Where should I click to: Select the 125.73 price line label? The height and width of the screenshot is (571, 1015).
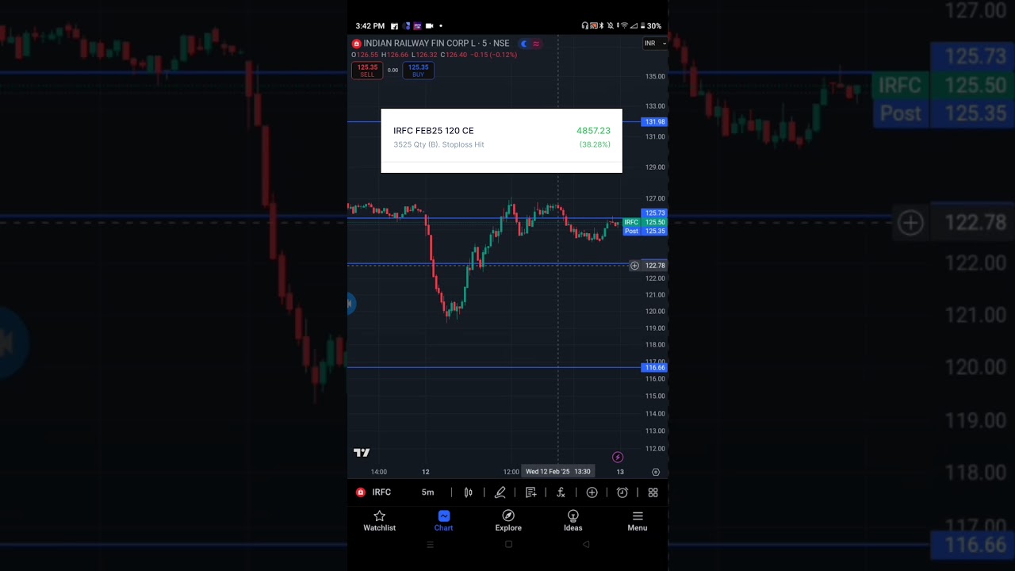(x=655, y=213)
